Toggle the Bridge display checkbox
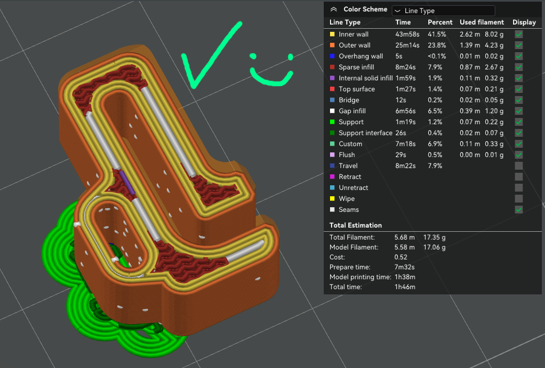 click(518, 100)
